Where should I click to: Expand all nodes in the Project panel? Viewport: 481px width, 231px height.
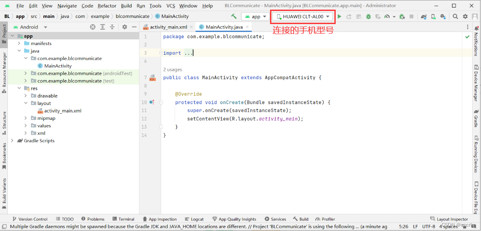click(x=103, y=27)
